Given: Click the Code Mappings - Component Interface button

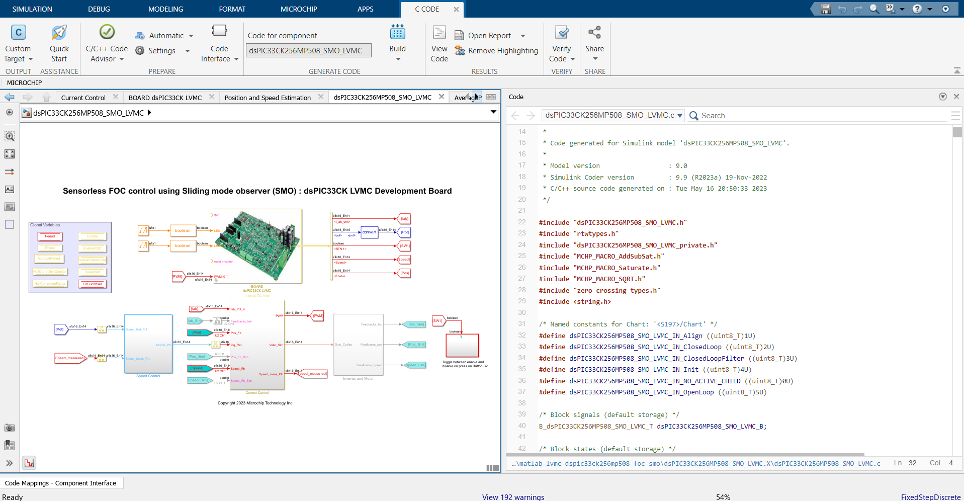Looking at the screenshot, I should pos(61,483).
